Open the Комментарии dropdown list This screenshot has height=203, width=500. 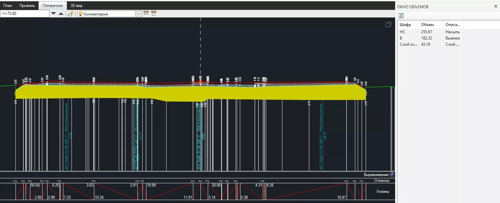pyautogui.click(x=139, y=14)
